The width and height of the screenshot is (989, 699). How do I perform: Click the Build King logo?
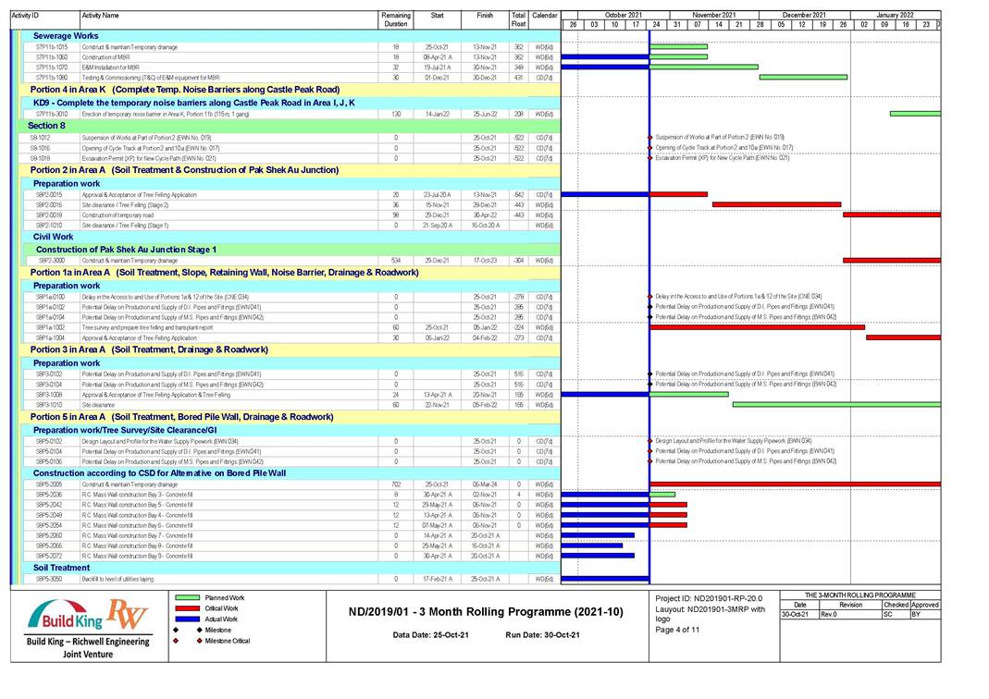pos(65,616)
